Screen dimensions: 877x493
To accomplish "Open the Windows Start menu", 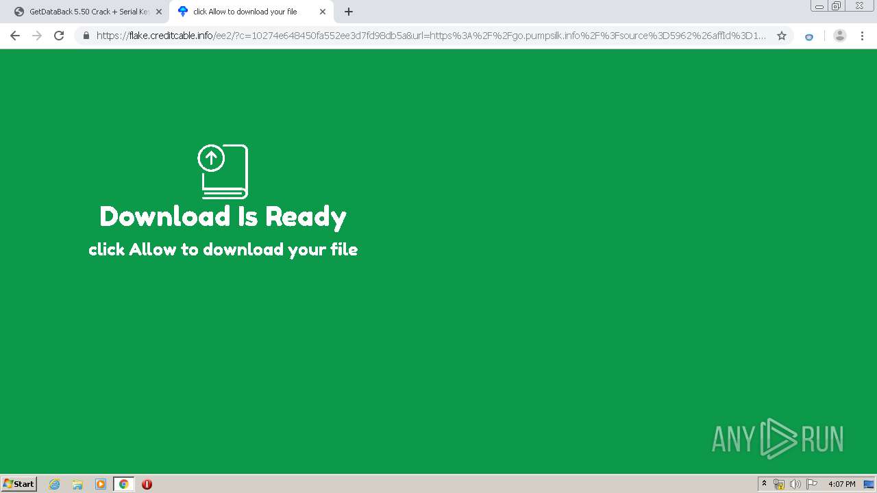I will coord(18,483).
